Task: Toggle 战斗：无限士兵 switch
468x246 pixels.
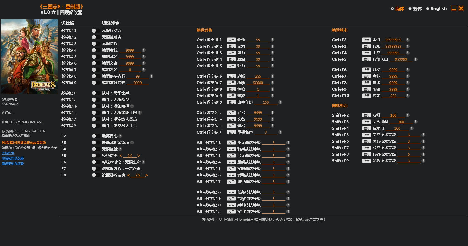Action: [x=96, y=93]
